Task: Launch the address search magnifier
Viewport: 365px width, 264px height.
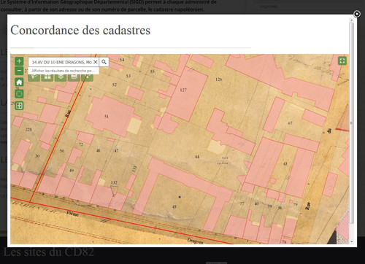Action: click(x=104, y=62)
